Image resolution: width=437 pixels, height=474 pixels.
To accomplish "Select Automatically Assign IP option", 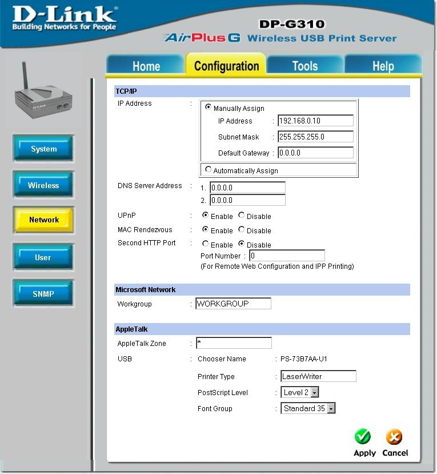I will (x=208, y=169).
